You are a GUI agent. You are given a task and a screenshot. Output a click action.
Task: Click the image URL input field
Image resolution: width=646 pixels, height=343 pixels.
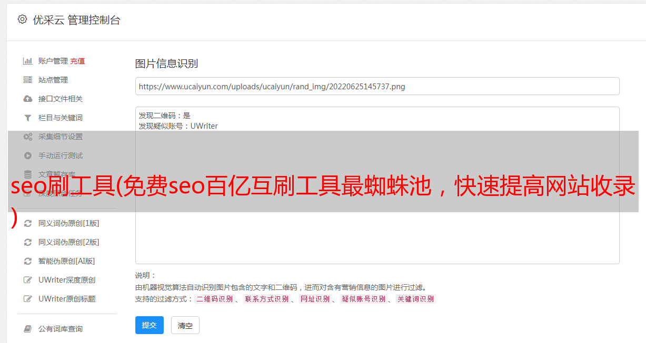[377, 86]
